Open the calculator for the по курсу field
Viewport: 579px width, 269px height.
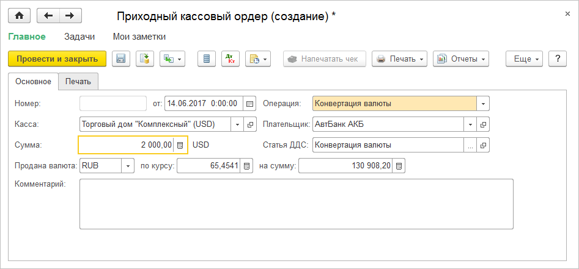(x=246, y=166)
